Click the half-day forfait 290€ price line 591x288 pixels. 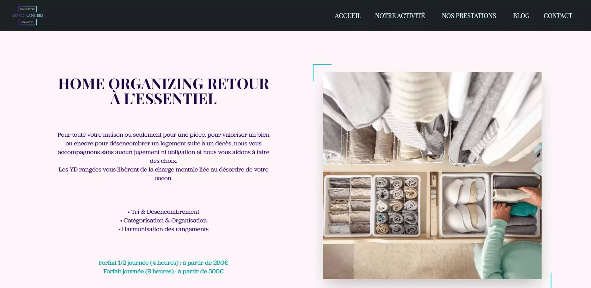(x=164, y=263)
